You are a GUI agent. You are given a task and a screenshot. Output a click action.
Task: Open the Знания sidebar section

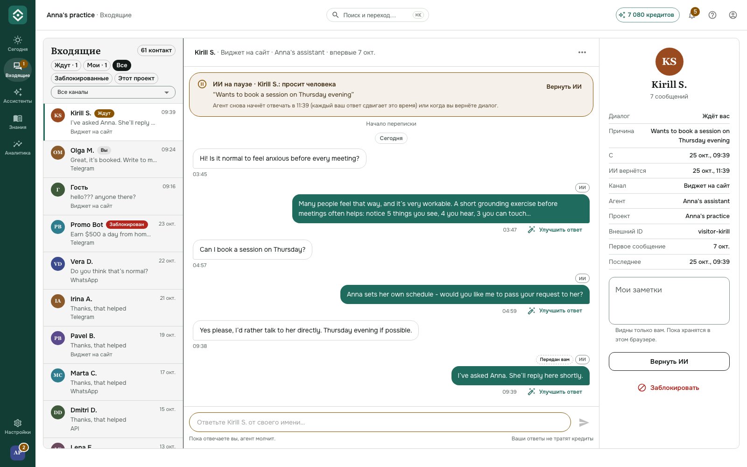tap(18, 121)
